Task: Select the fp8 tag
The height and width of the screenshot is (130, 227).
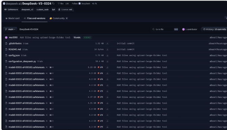Action: pyautogui.click(x=53, y=9)
